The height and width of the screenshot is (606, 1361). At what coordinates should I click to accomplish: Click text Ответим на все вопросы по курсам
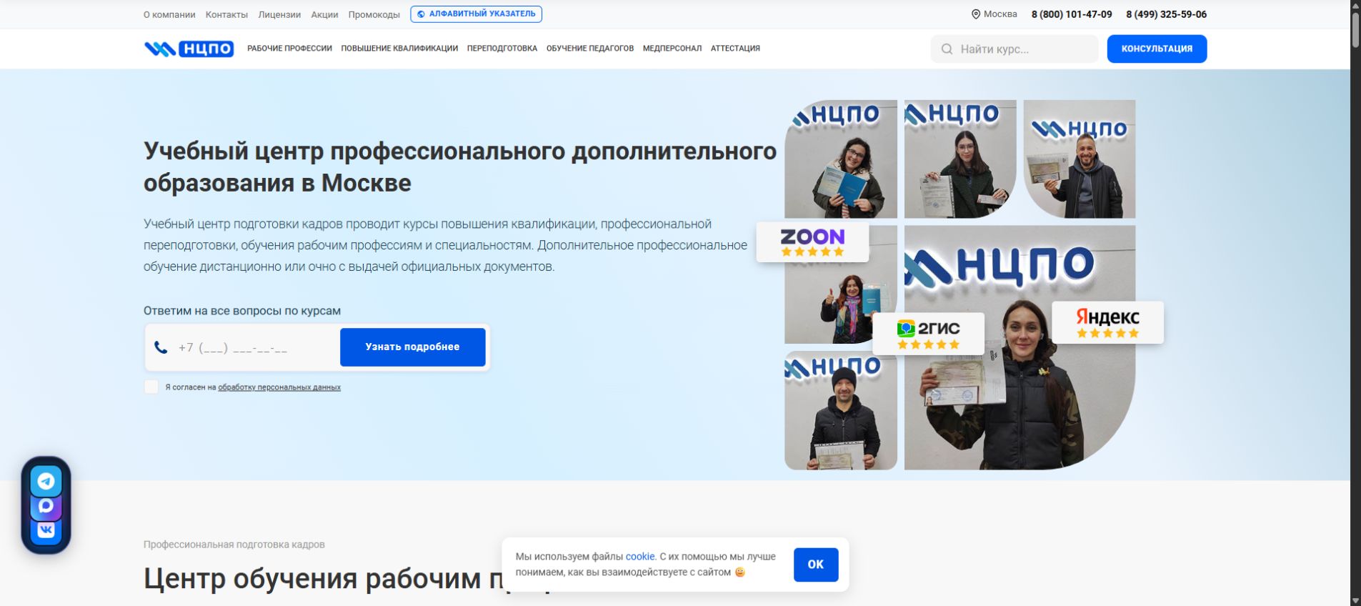(242, 311)
